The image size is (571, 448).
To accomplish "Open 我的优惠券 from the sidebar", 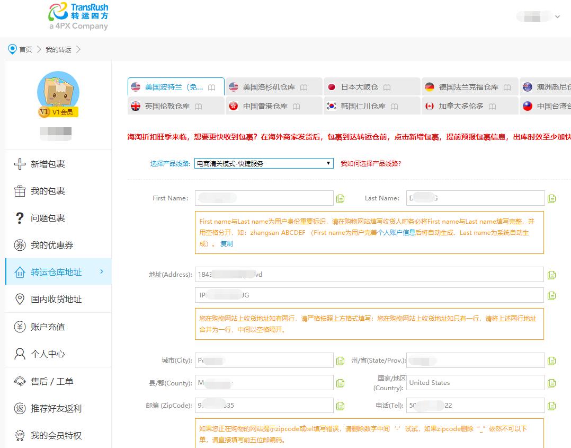I will [50, 245].
